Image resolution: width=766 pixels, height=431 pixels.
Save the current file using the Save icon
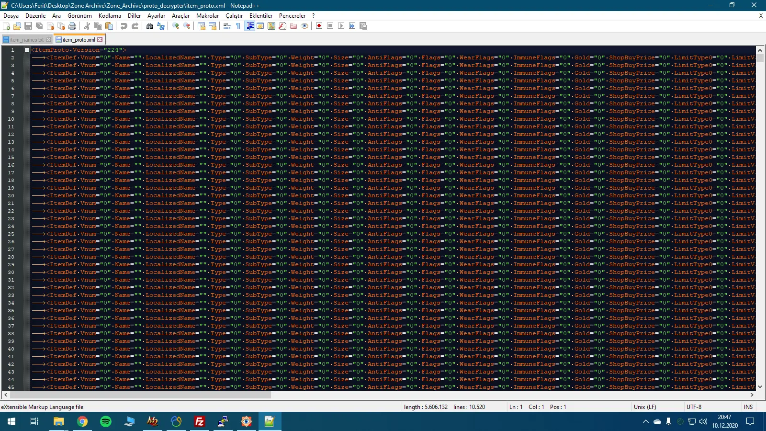tap(28, 26)
